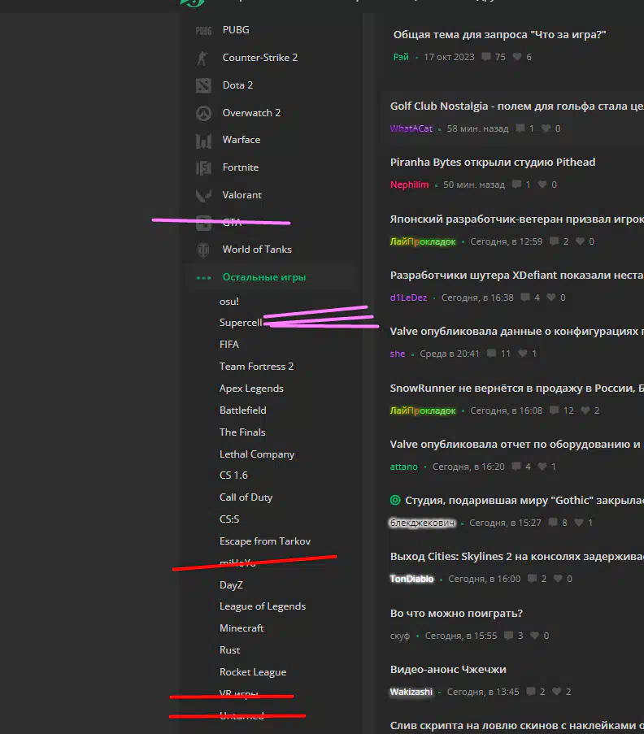
Task: Click the Fortnite logo icon
Action: coord(203,167)
